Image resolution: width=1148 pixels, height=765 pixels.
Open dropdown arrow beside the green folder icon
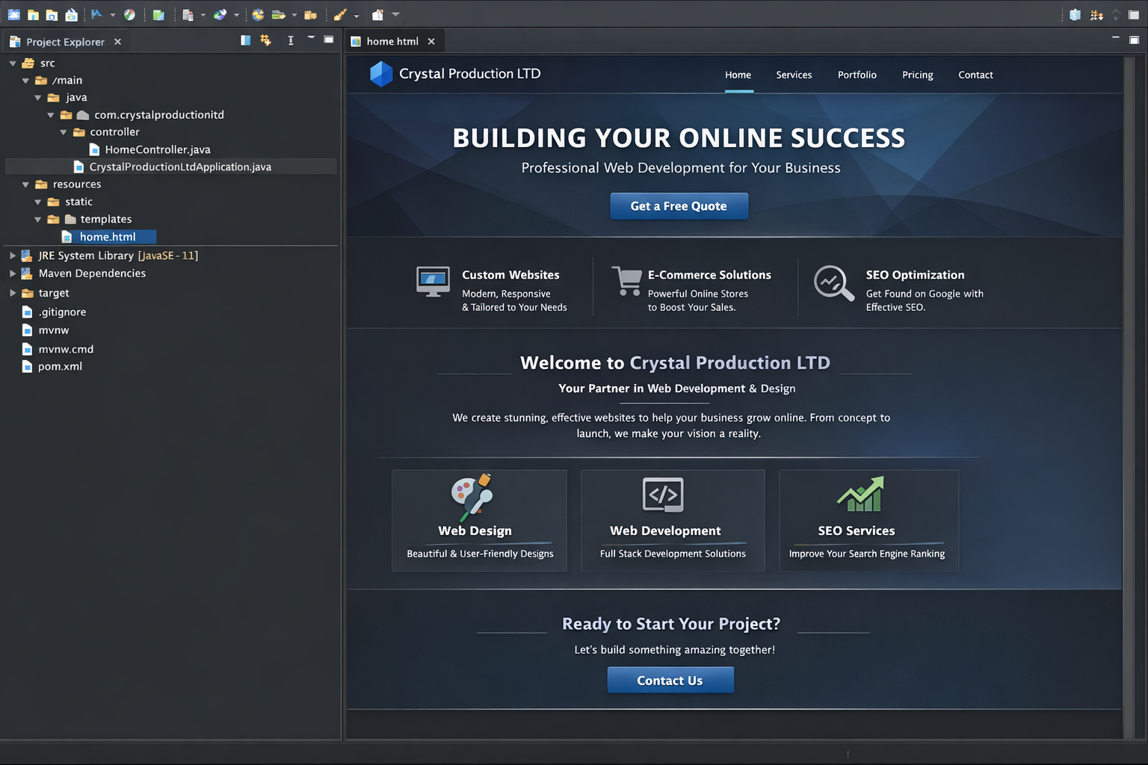coord(294,15)
